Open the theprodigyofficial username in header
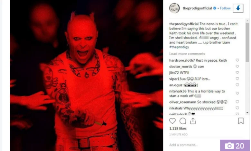This screenshot has width=251, height=151. 197,8
